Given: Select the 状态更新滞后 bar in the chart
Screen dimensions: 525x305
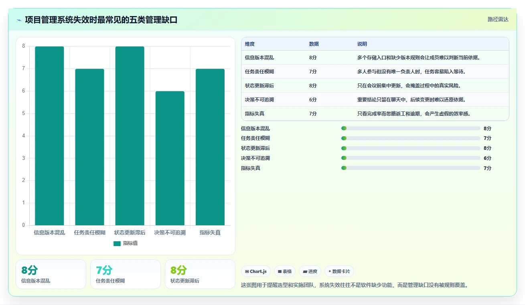Looking at the screenshot, I should [x=130, y=136].
